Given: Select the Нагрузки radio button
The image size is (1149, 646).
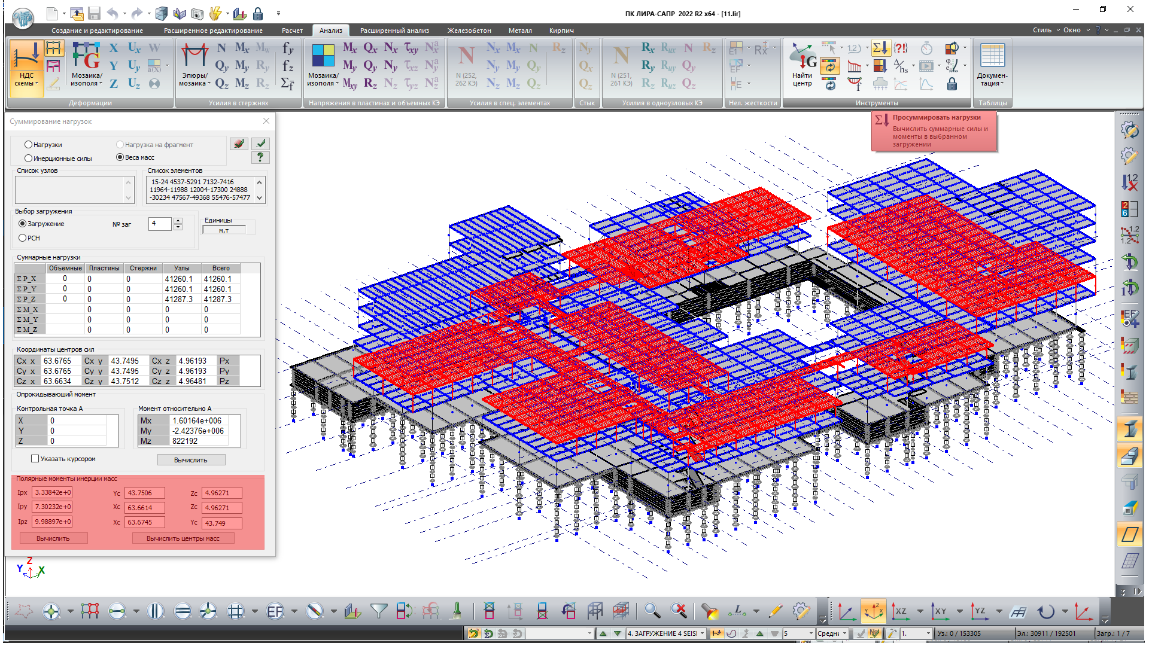Looking at the screenshot, I should point(28,145).
